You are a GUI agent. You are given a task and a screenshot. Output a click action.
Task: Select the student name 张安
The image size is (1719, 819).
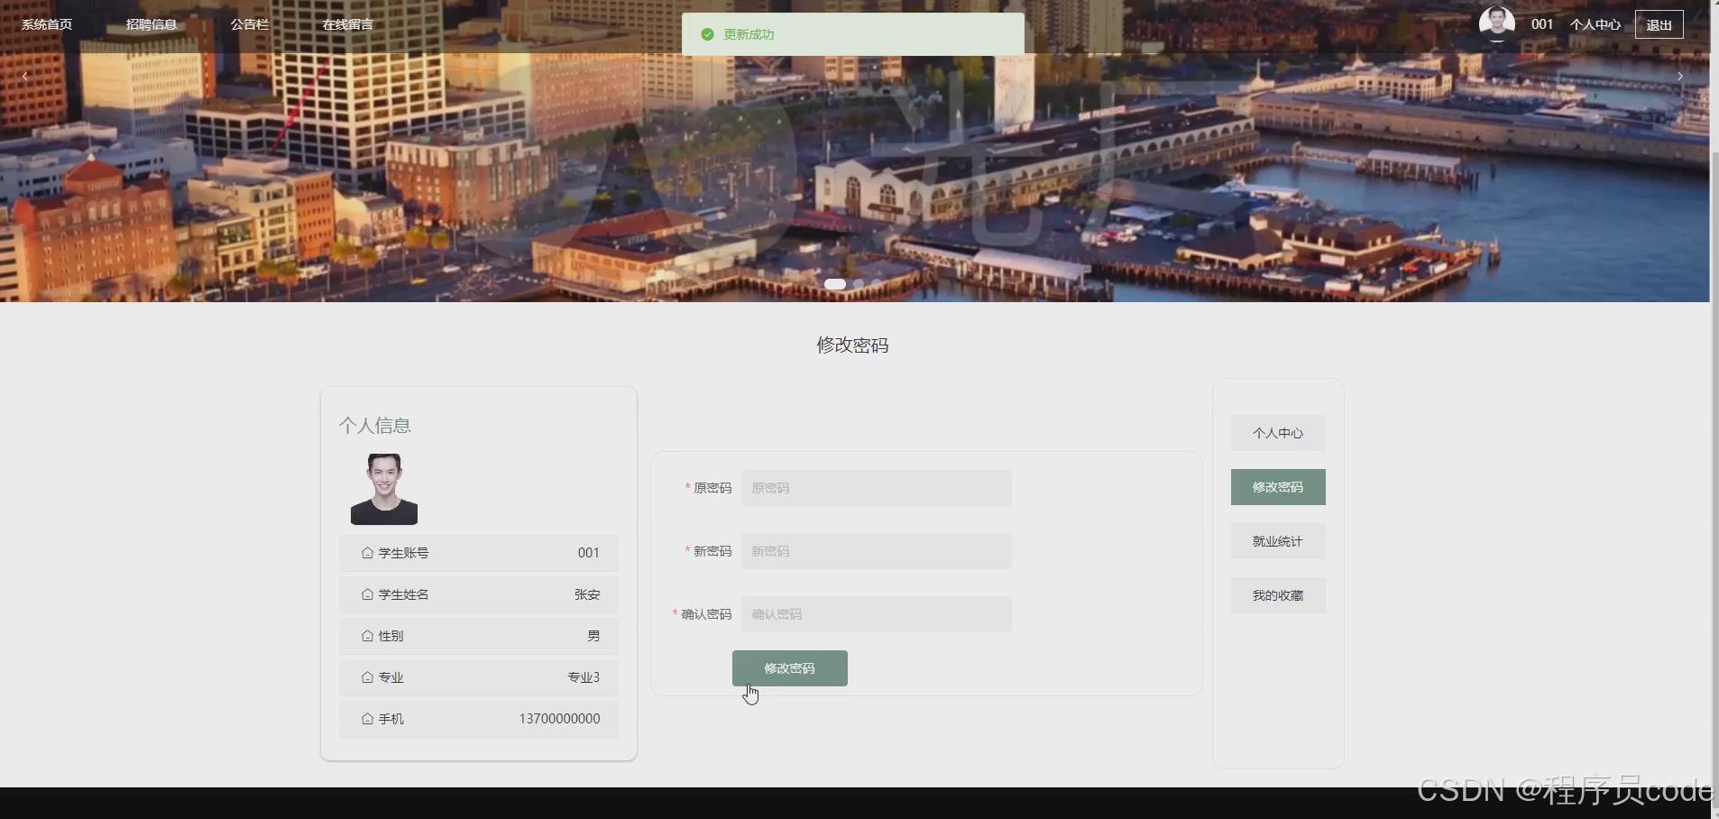tap(587, 594)
